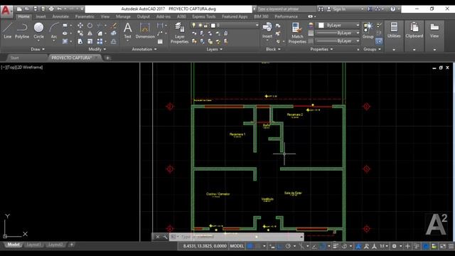Toggle drawing grid display in status bar
This screenshot has height=256, width=455.
[x=250, y=246]
